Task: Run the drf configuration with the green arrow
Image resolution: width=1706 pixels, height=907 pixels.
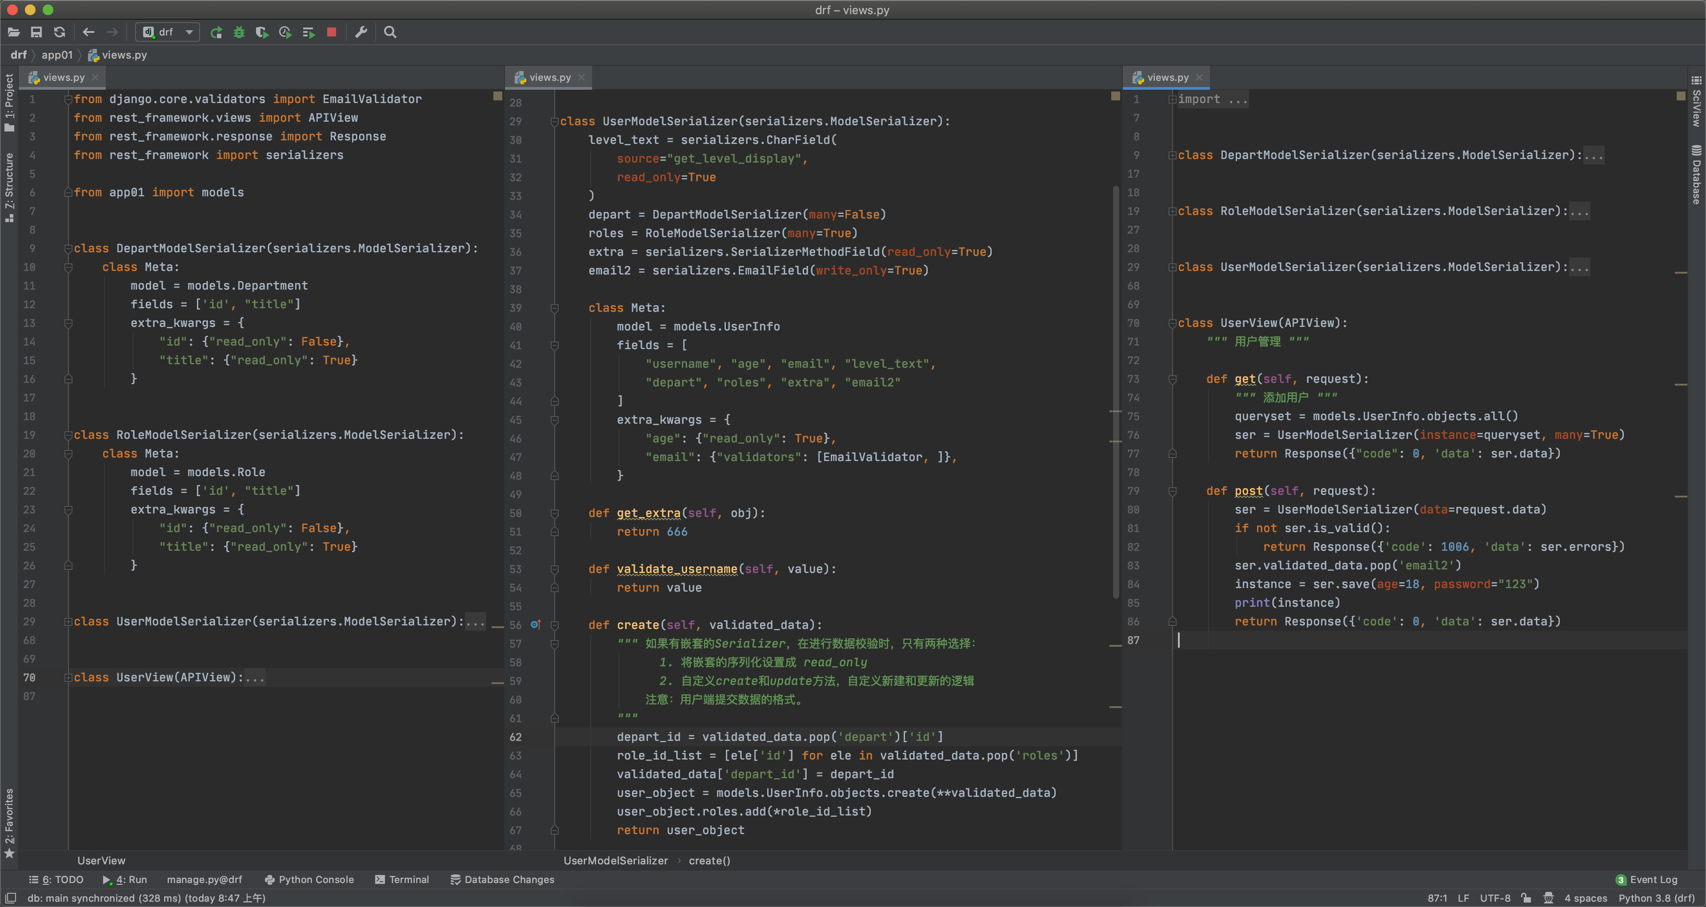Action: coord(216,32)
